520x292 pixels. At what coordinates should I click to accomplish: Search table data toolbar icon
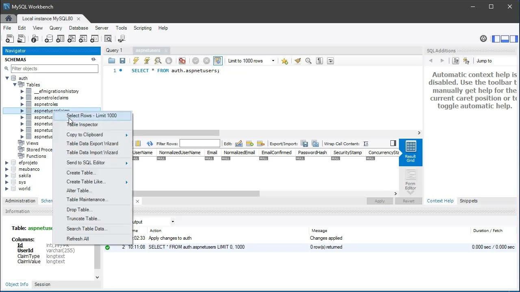tap(108, 39)
